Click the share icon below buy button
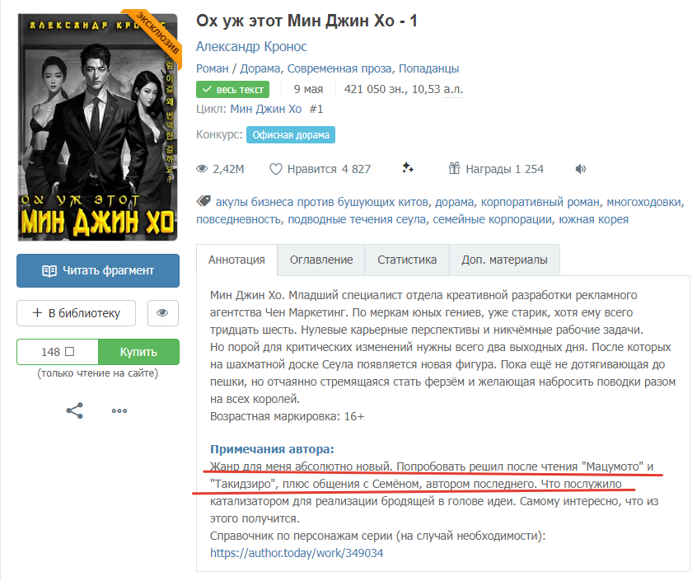Viewport: 697px width, 581px height. (75, 410)
